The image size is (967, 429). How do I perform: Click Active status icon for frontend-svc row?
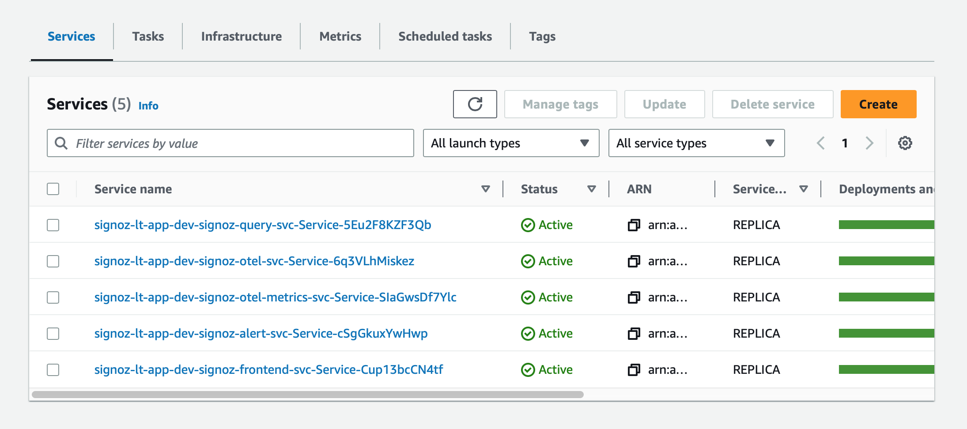tap(528, 370)
